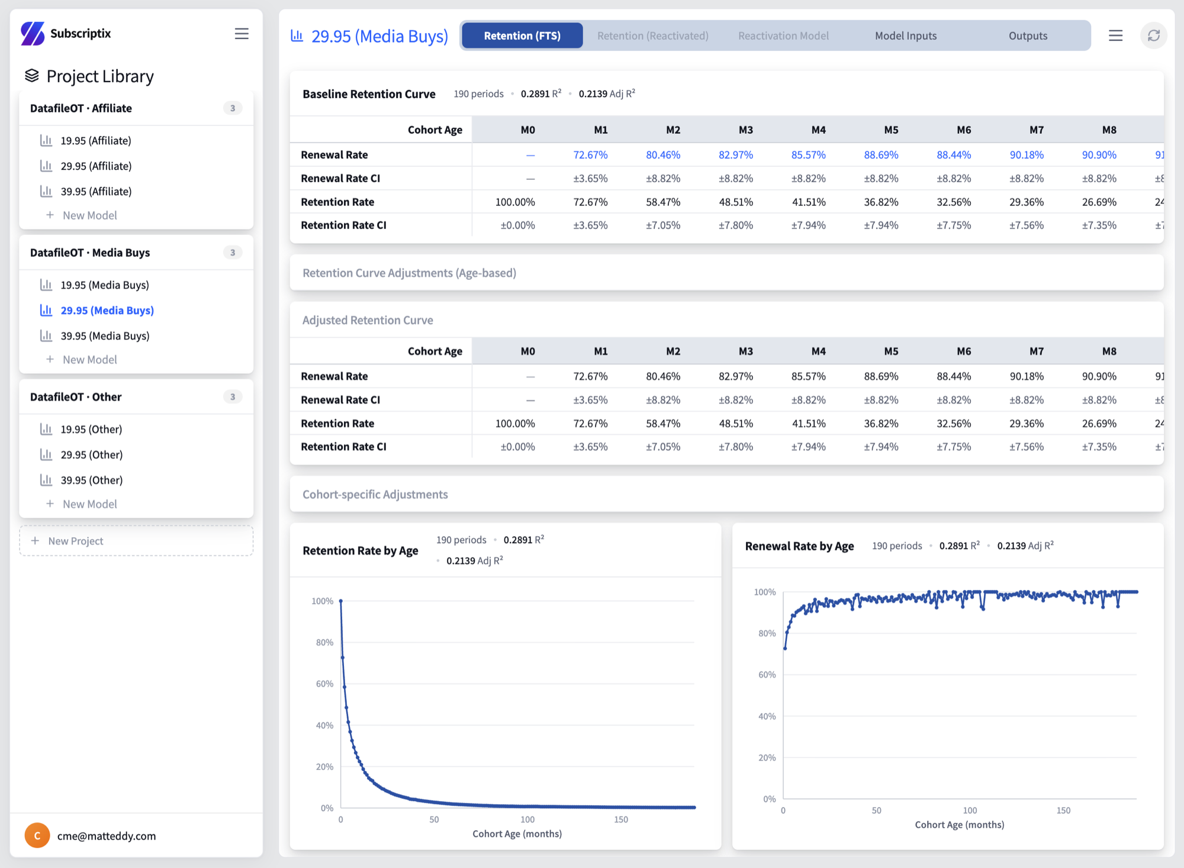Click the Retention Rate by Age chart title
This screenshot has height=868, width=1184.
point(361,550)
